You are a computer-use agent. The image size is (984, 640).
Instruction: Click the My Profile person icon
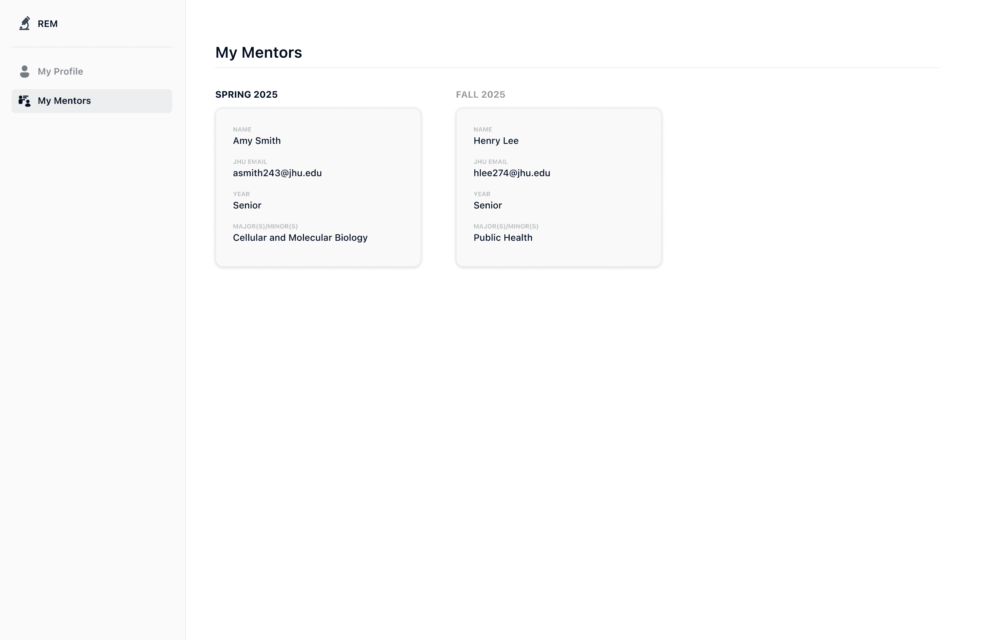click(x=24, y=72)
